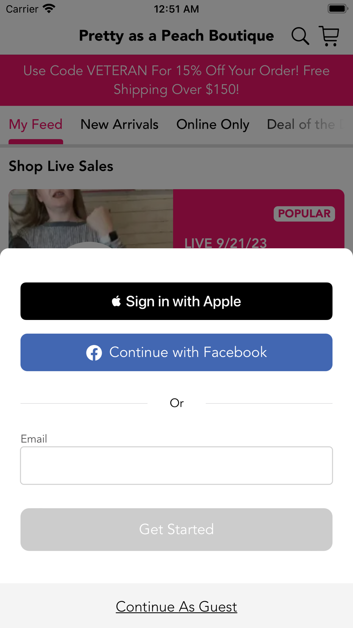Continue with Facebook
The height and width of the screenshot is (628, 353).
coord(176,352)
